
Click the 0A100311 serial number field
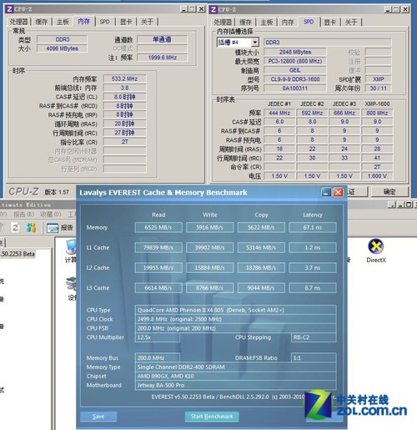(x=295, y=89)
